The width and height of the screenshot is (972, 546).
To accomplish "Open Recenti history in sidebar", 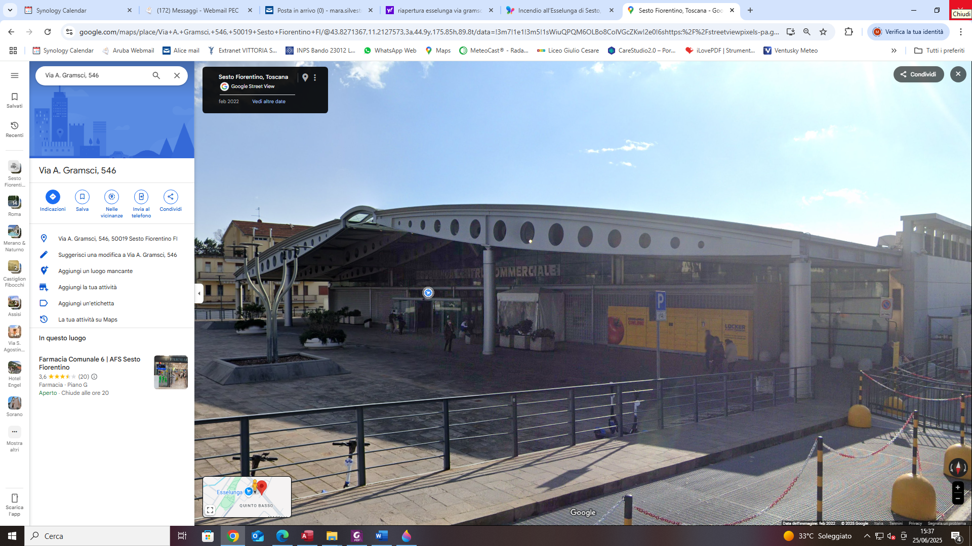I will point(15,129).
